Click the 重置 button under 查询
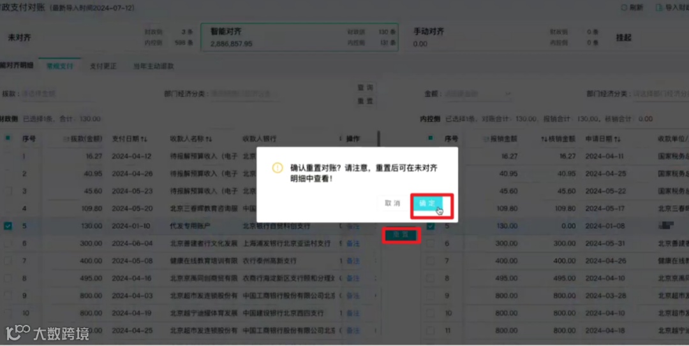Image resolution: width=689 pixels, height=346 pixels. (365, 101)
